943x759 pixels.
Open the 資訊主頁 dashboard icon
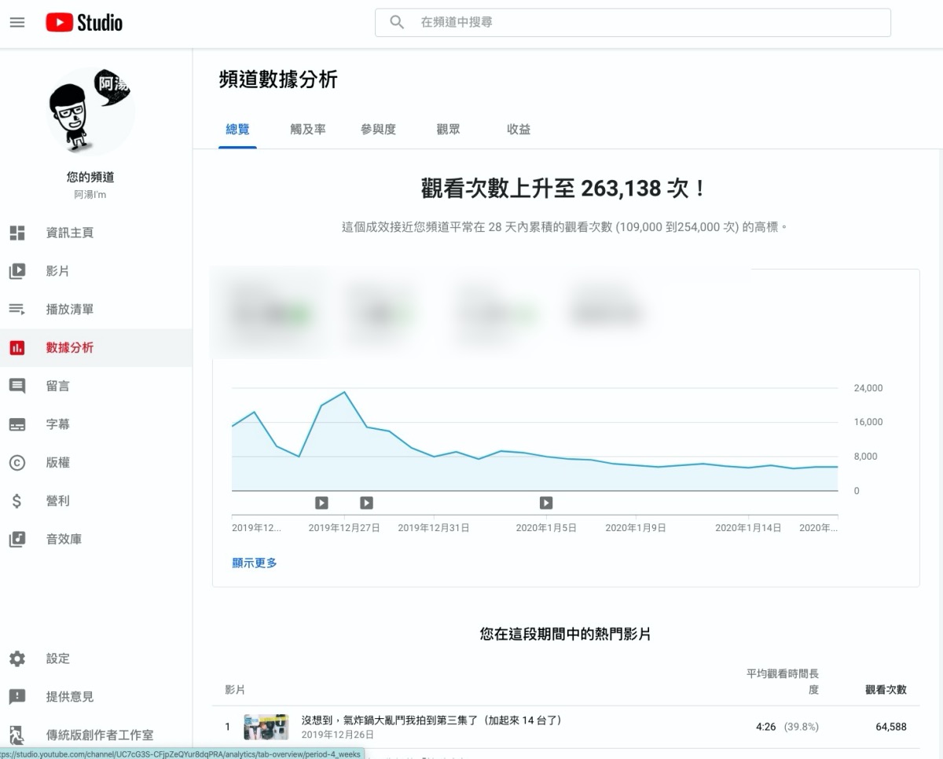click(17, 233)
